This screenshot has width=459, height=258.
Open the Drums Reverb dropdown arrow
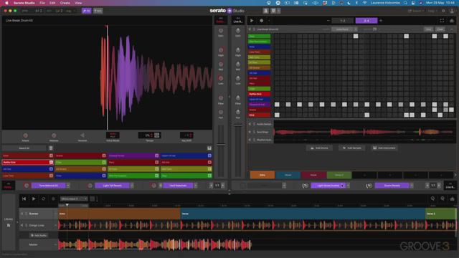(x=412, y=186)
